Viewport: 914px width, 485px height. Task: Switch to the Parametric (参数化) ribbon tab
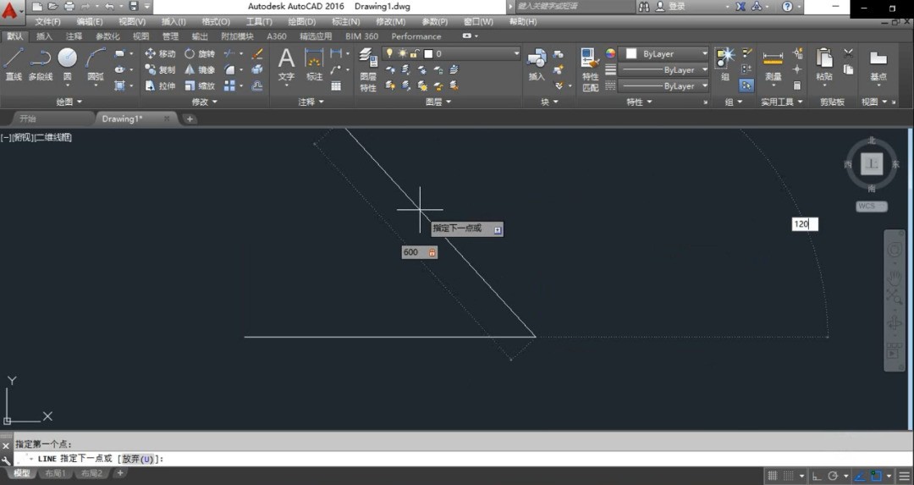click(x=107, y=36)
